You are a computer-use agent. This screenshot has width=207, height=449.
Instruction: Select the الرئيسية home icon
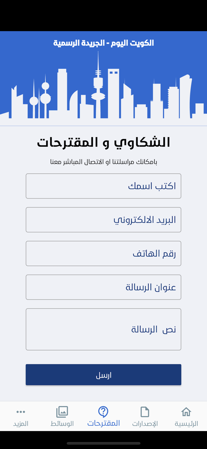point(186,412)
